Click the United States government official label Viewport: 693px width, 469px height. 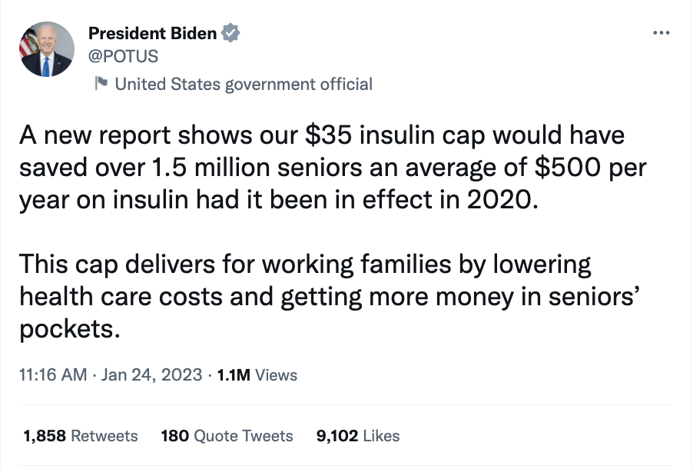tap(244, 84)
